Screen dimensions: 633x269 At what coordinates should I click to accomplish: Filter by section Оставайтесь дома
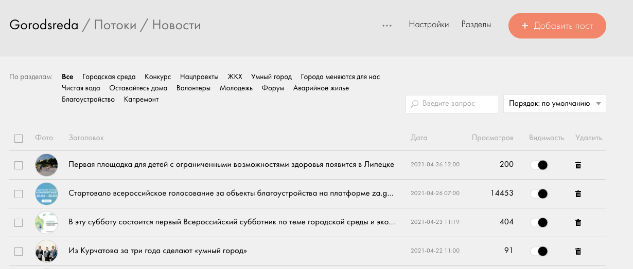tap(138, 88)
